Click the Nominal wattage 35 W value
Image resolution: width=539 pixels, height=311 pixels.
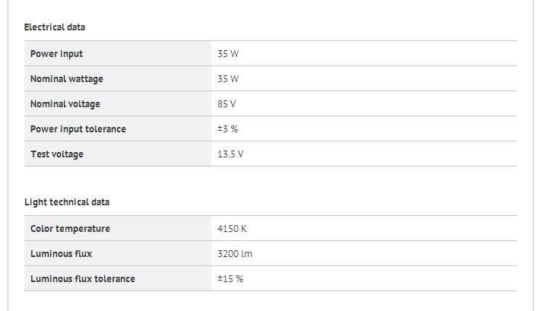228,79
